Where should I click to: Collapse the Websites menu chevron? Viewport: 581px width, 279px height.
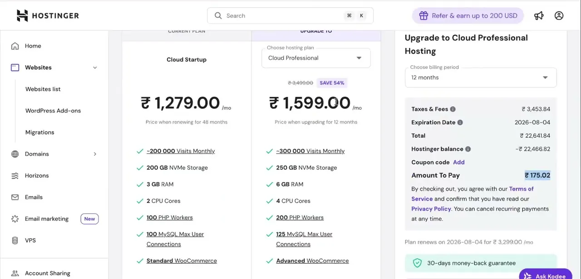[x=95, y=67]
